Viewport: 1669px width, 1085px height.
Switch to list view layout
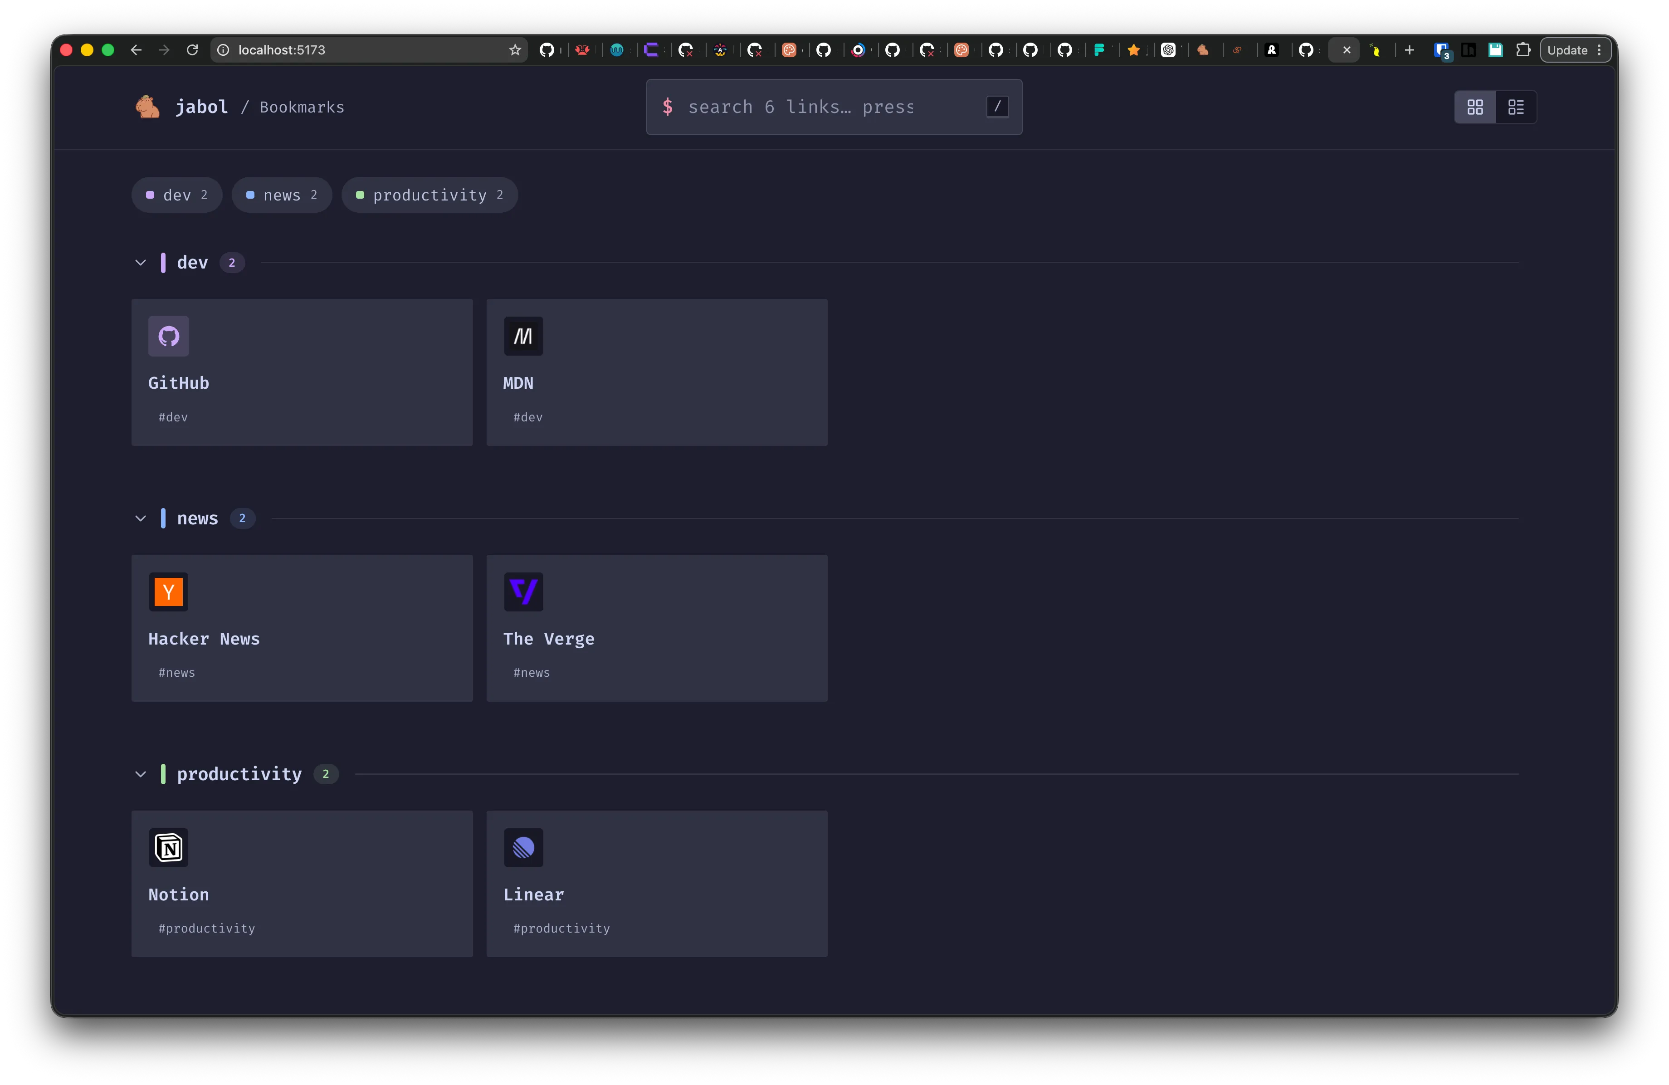[x=1515, y=108]
